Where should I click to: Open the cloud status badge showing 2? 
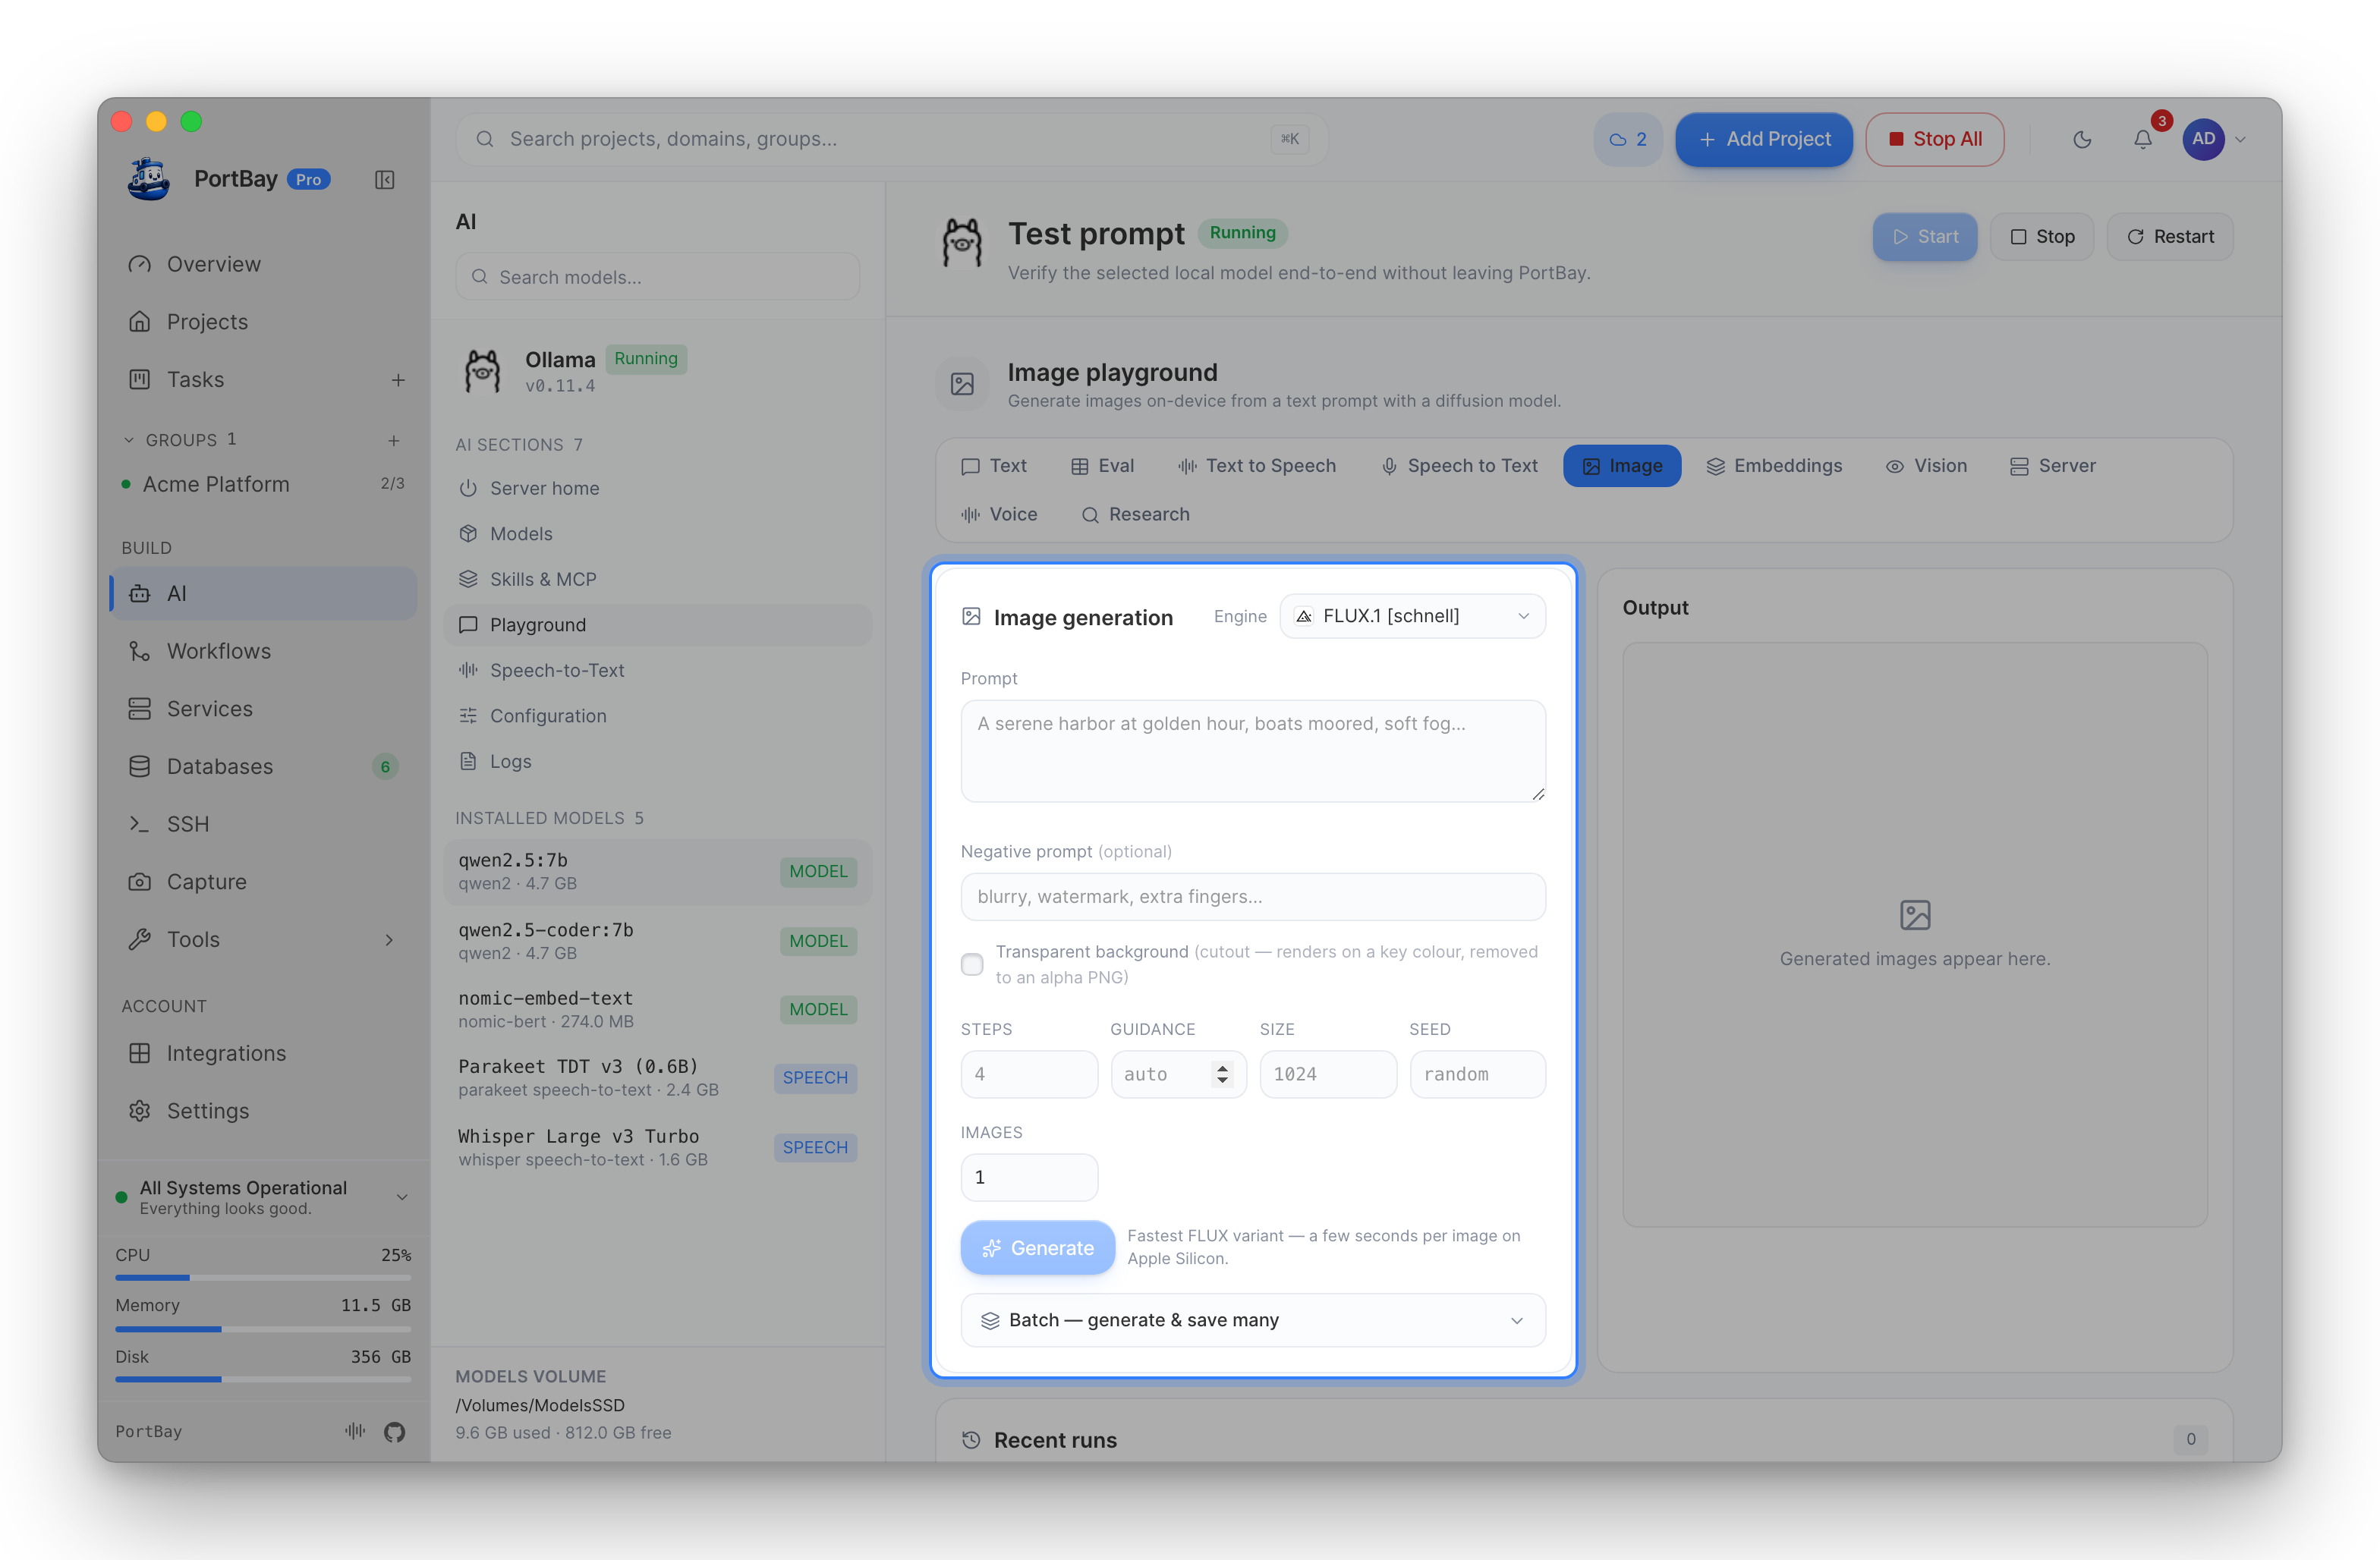(x=1627, y=139)
